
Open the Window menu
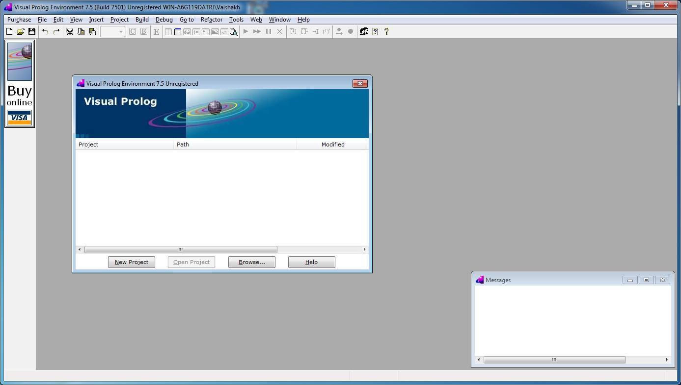click(279, 20)
